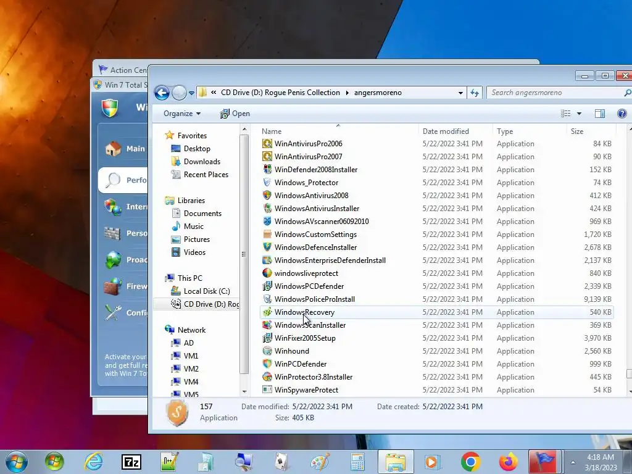Launch Google Chrome from the taskbar
Image resolution: width=632 pixels, height=474 pixels.
click(x=470, y=462)
